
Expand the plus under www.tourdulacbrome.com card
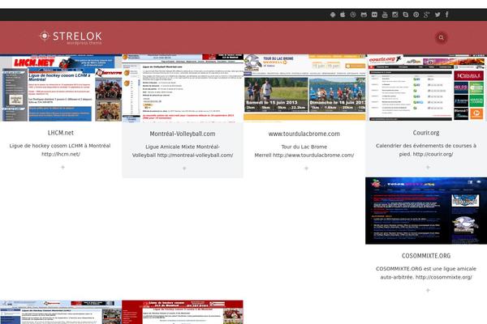pos(306,168)
